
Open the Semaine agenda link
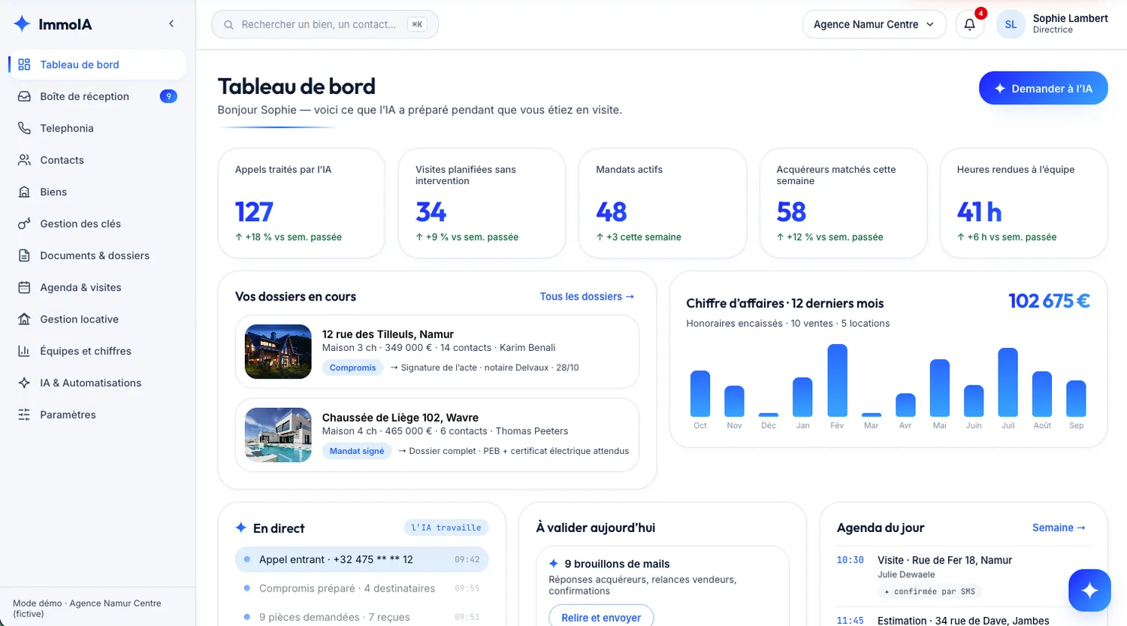[x=1059, y=528]
